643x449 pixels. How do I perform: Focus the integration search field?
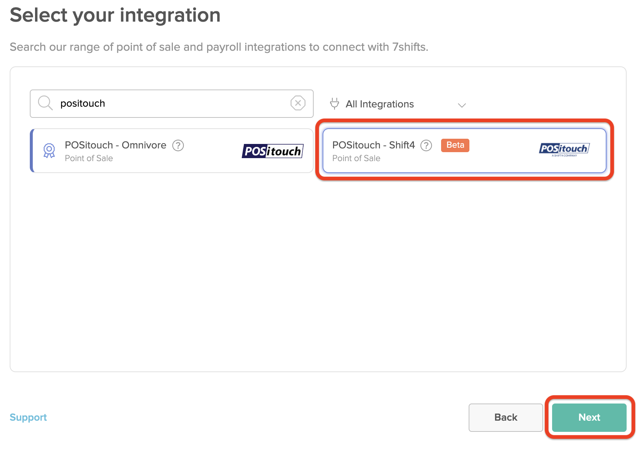pyautogui.click(x=172, y=104)
